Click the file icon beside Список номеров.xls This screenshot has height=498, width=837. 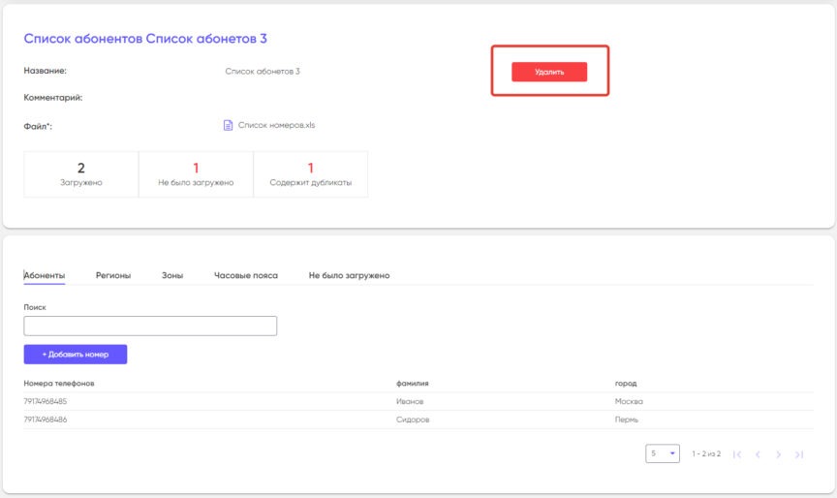tap(228, 125)
